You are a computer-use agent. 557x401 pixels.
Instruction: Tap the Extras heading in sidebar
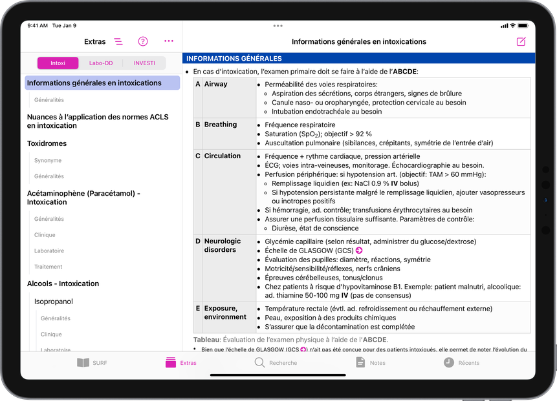click(x=95, y=42)
